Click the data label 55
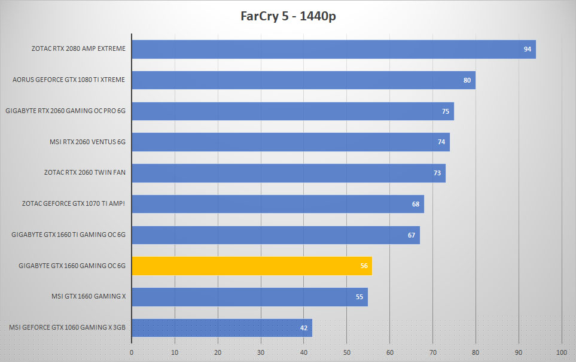 tap(359, 297)
